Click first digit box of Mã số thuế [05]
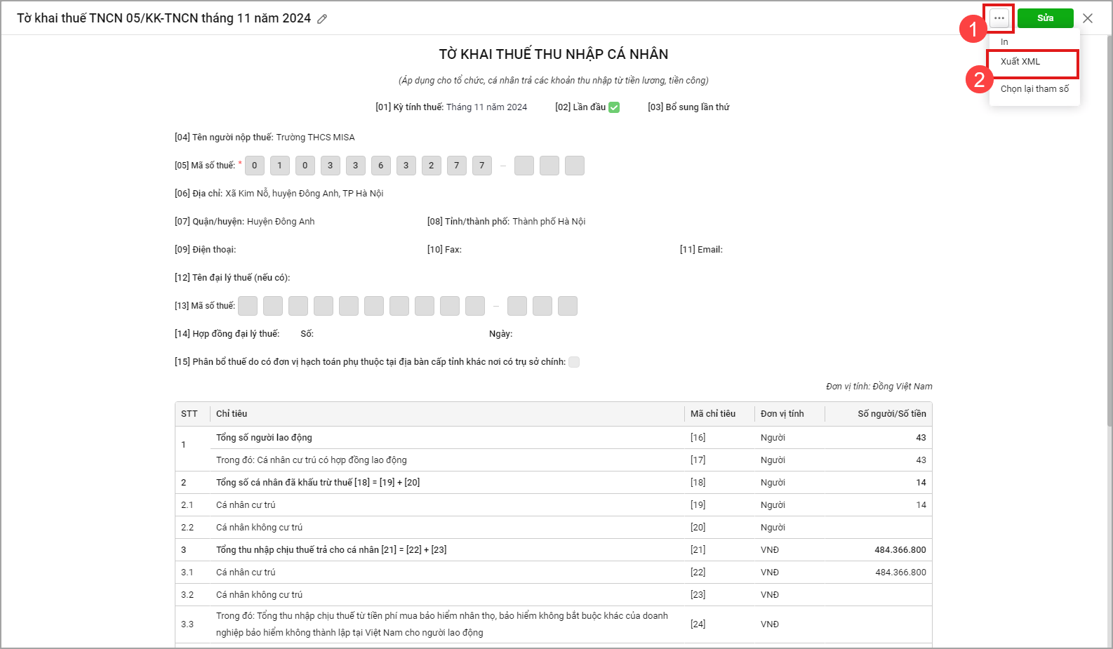This screenshot has width=1113, height=649. 255,166
